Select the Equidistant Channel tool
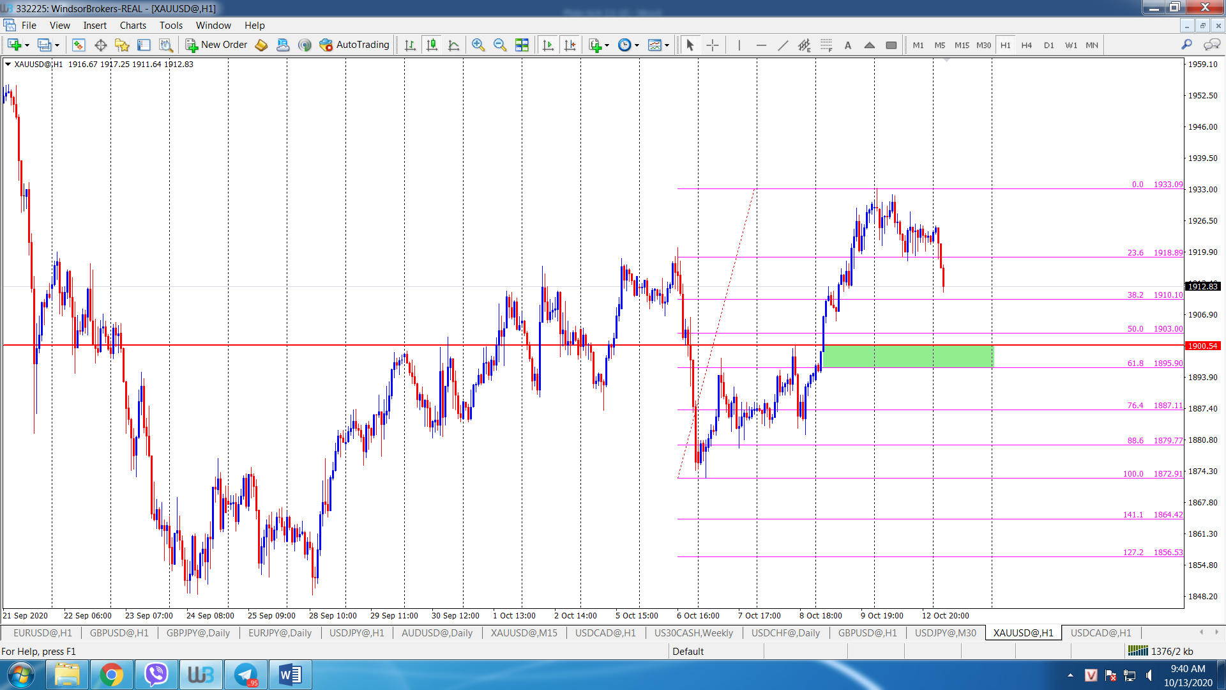 click(805, 45)
